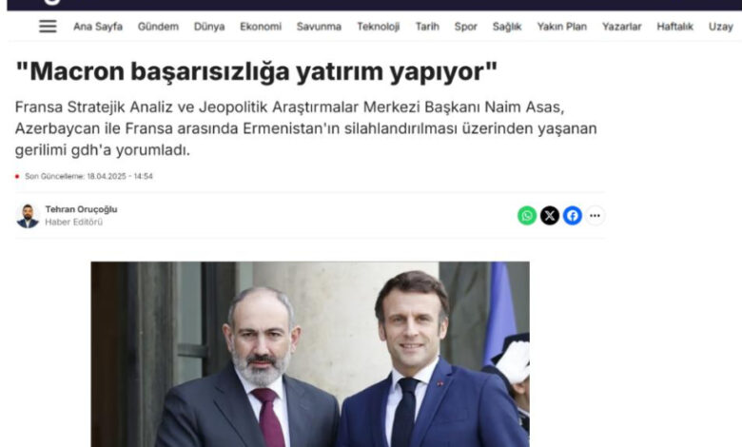Select Dünya in navigation bar
742x447 pixels.
coord(209,27)
